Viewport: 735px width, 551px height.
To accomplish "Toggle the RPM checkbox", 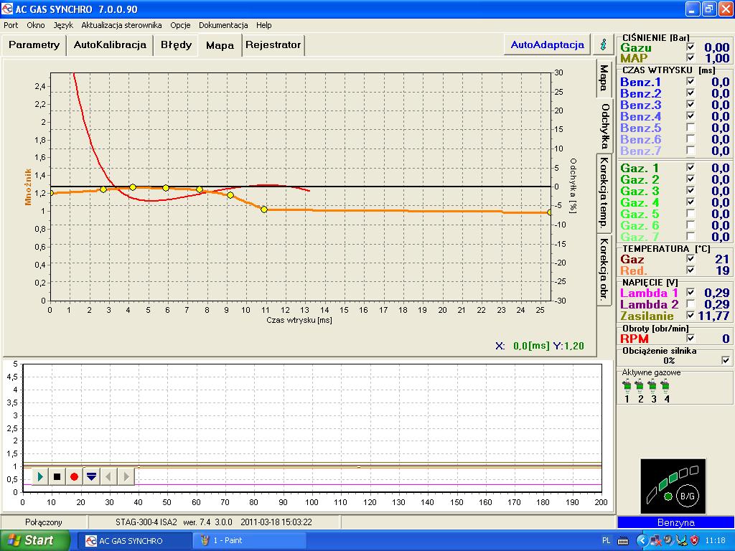I will [x=690, y=338].
